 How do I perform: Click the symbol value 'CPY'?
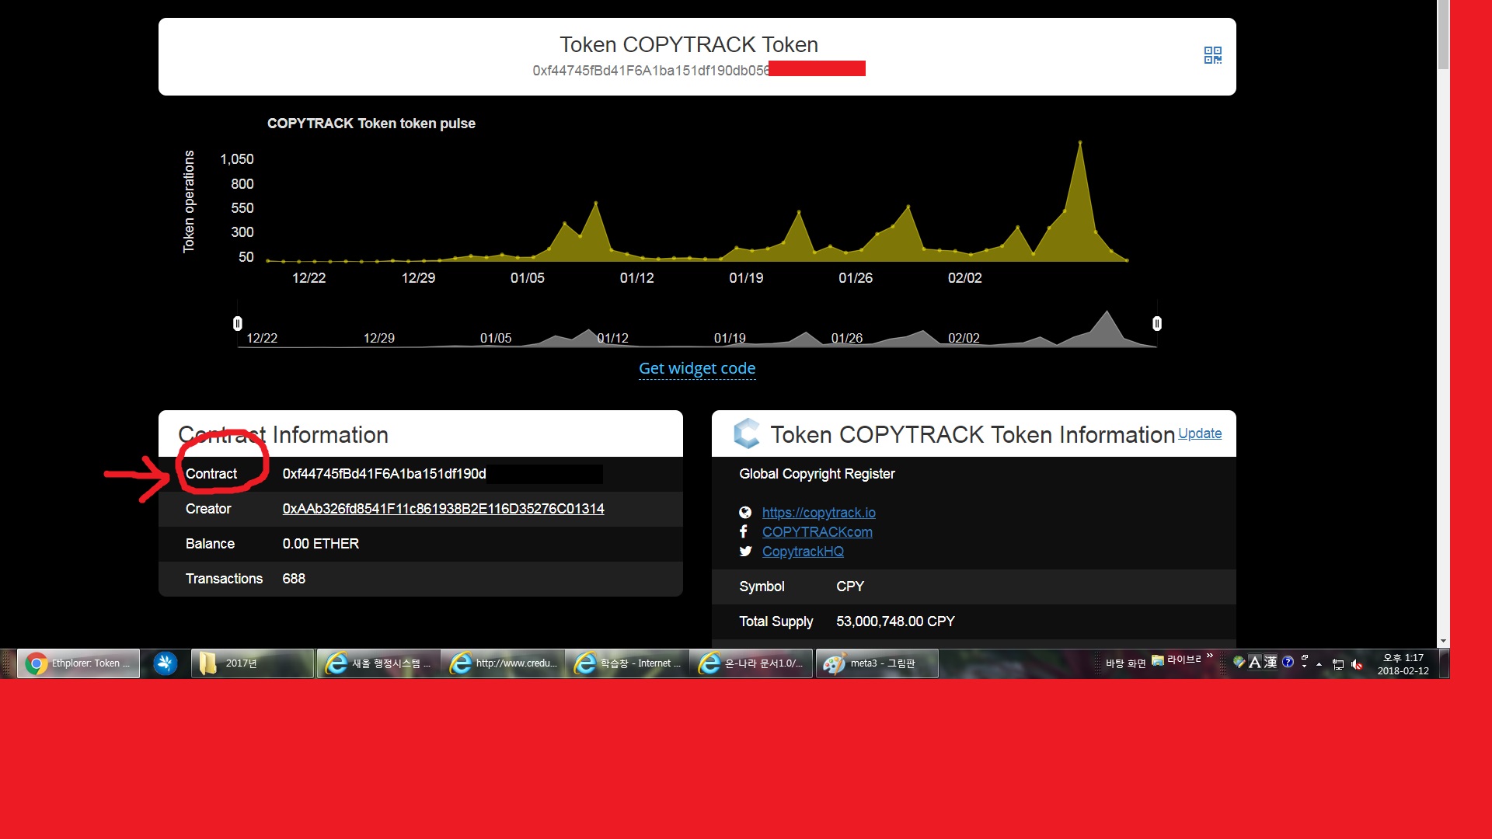850,587
